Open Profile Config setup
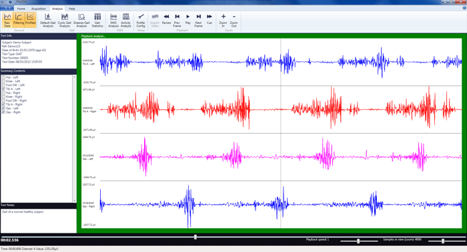This screenshot has height=252, width=467. tap(141, 20)
